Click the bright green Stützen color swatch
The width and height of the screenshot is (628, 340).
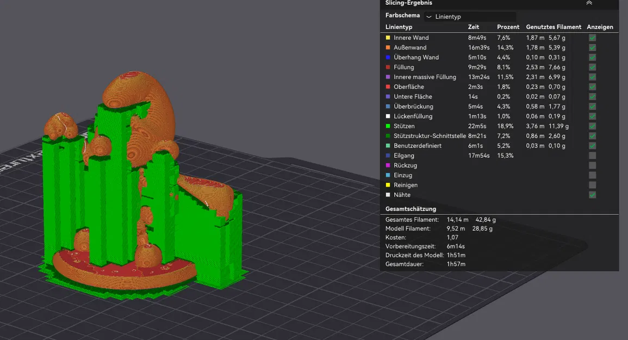(x=388, y=126)
